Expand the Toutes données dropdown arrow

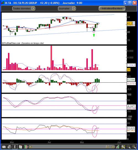(x=33, y=9)
